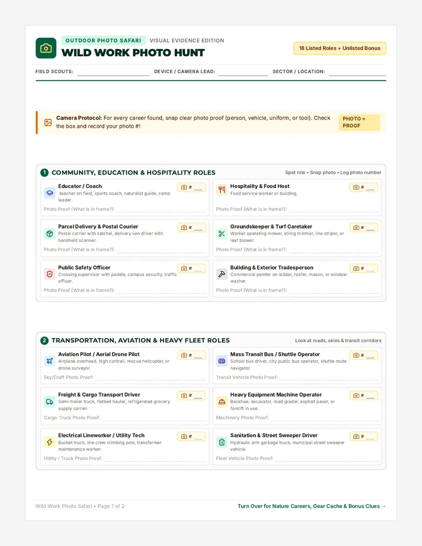
Task: Click the Photo Proof line under Public Safety Officer
Action: [161, 291]
